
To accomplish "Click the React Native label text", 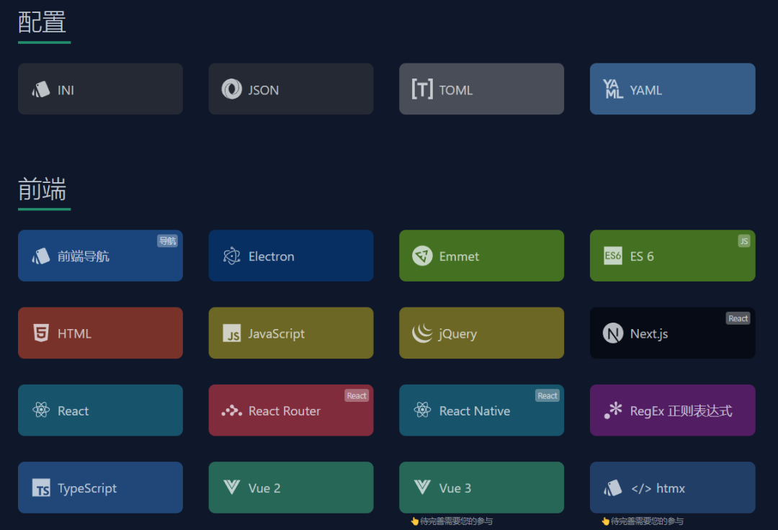I will point(474,411).
